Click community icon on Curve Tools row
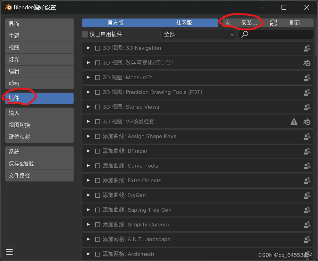 [307, 166]
